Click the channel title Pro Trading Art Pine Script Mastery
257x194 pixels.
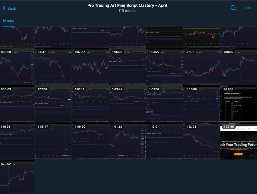(x=127, y=5)
